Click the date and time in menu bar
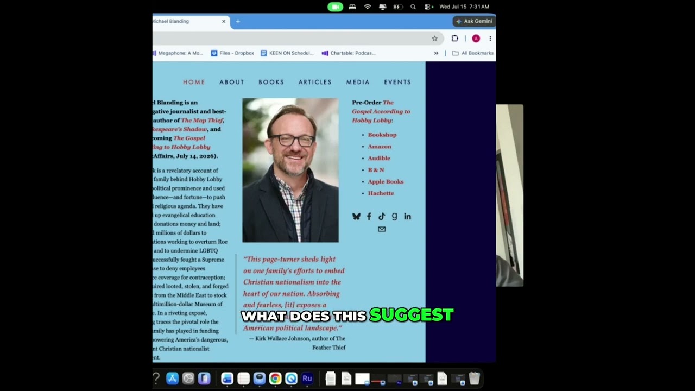 [464, 7]
